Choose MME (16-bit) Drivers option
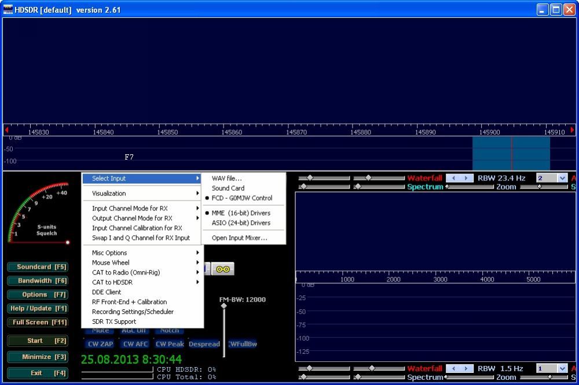Screen dimensions: 579x385 click(x=241, y=213)
